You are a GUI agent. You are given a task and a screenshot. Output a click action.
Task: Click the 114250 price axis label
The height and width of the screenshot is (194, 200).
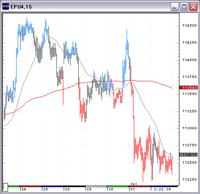tap(190, 42)
